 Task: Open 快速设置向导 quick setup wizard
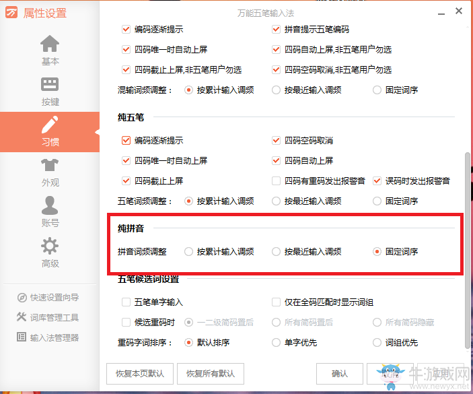point(48,298)
